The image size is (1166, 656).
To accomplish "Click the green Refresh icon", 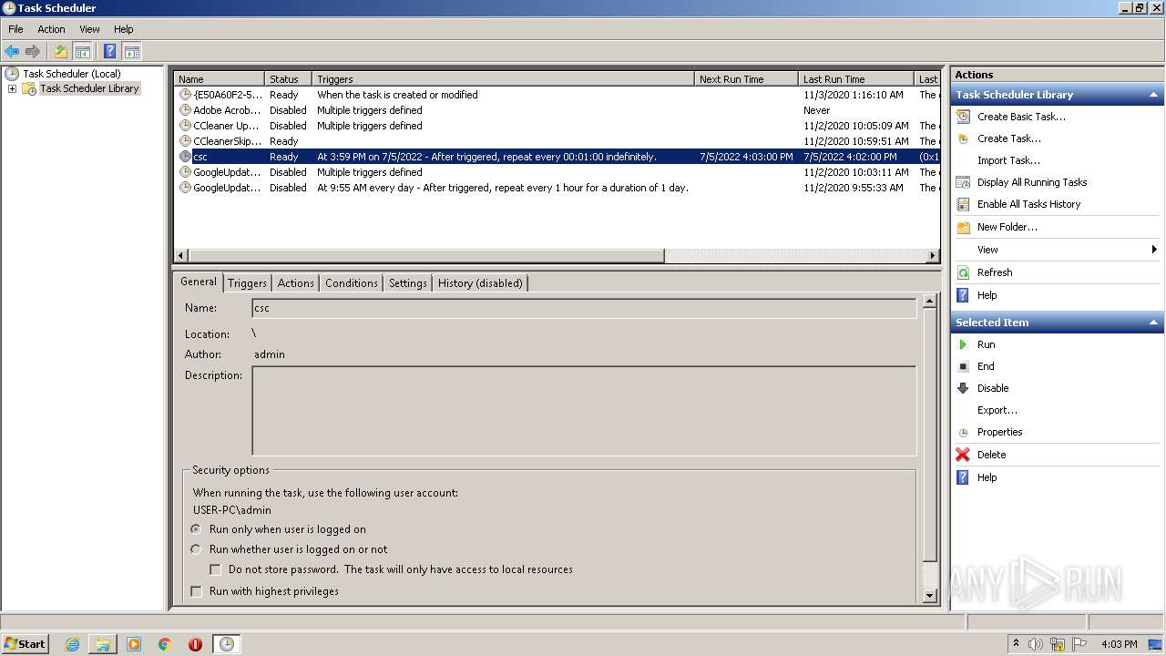I will pos(963,272).
